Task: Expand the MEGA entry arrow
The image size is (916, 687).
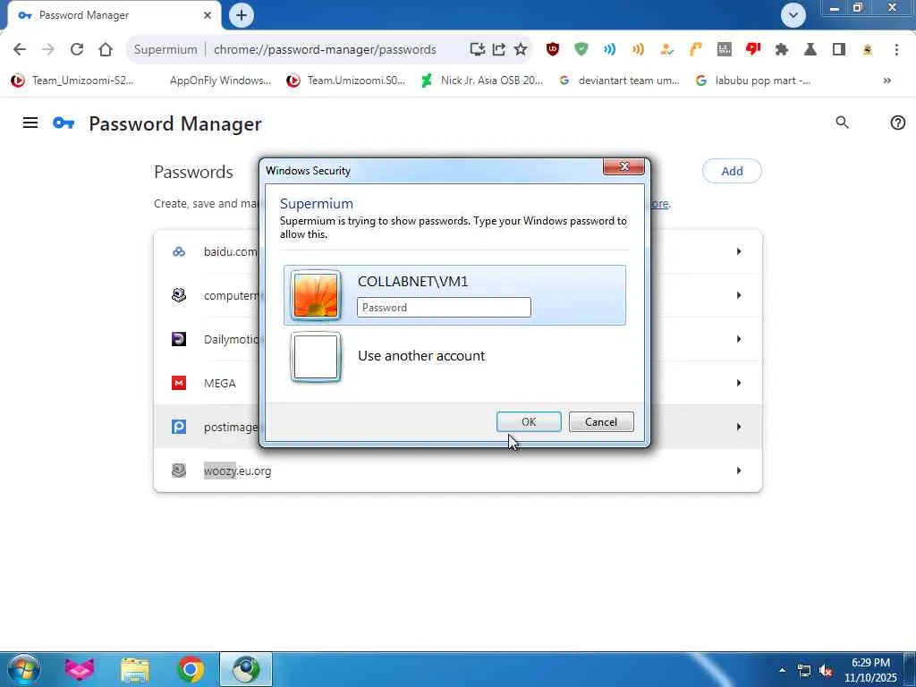Action: (x=739, y=383)
